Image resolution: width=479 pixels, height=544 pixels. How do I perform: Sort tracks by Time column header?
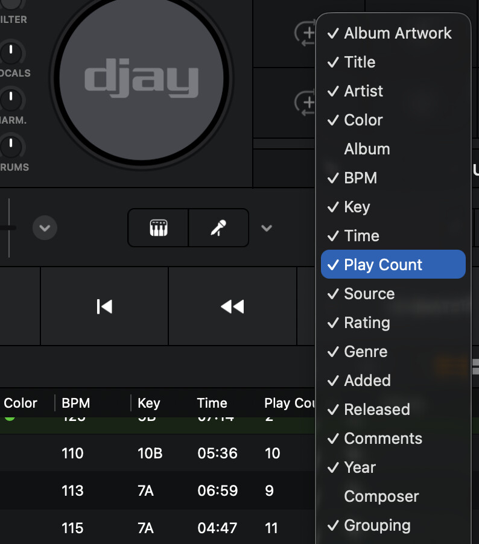coord(212,403)
